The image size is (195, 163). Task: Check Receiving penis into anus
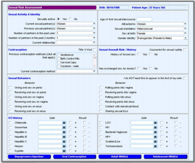[x=101, y=102]
